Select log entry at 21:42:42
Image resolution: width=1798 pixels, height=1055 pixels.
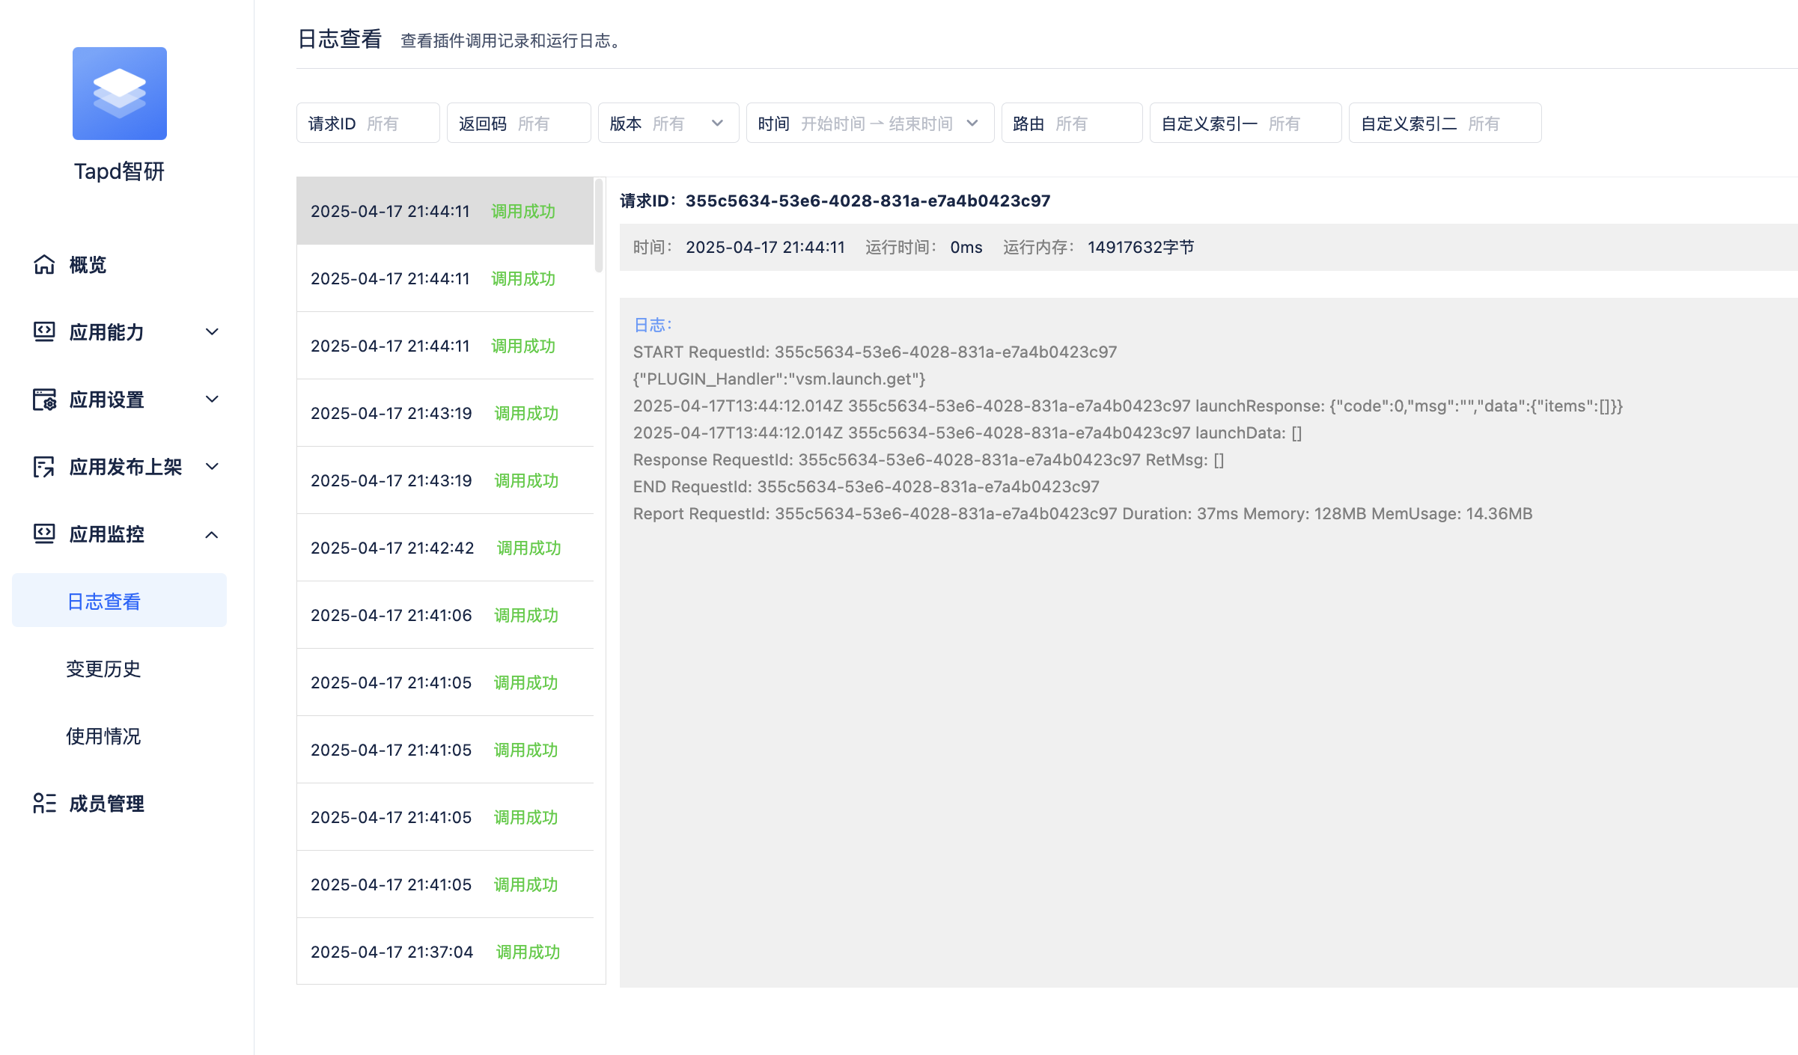445,548
